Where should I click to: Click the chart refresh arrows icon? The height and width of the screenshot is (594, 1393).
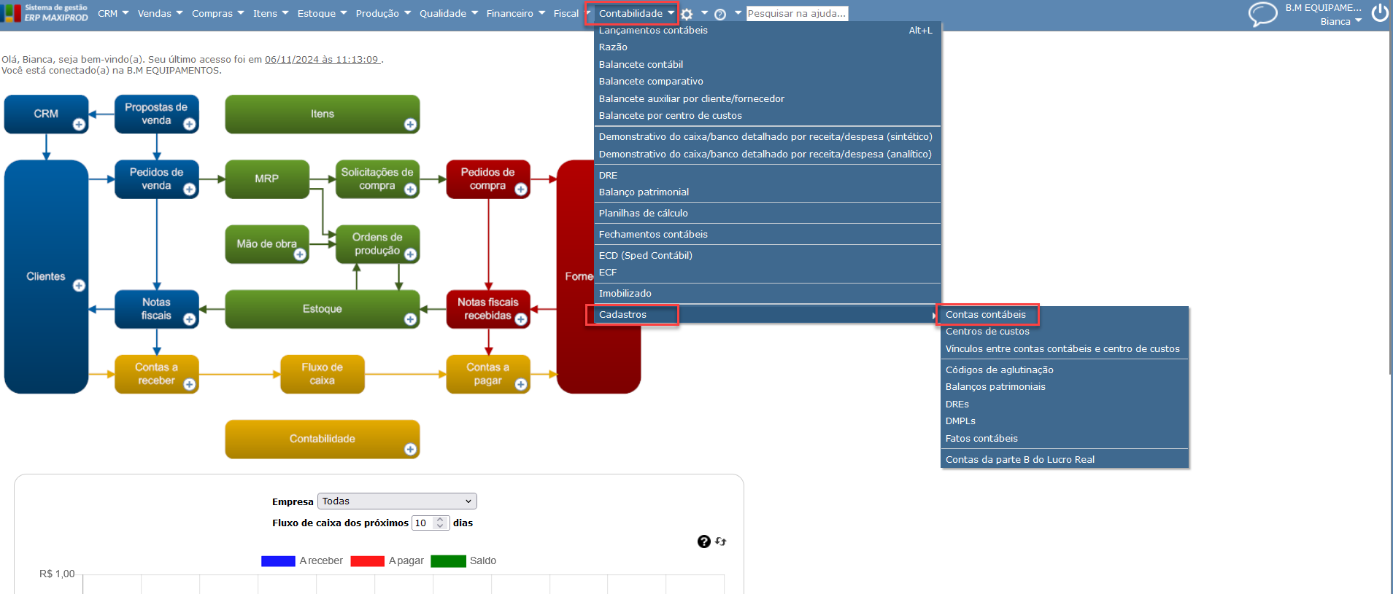721,542
